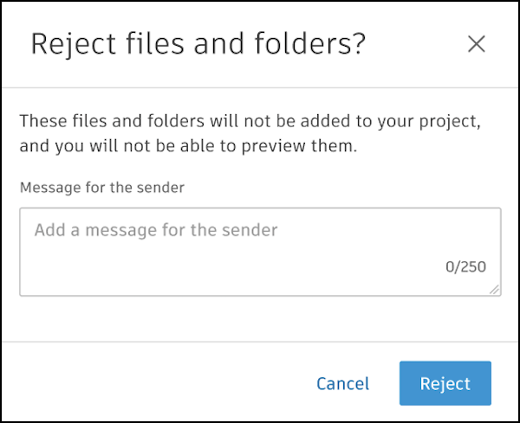
Task: Click the 'not be able to preview' line
Action: tap(188, 146)
